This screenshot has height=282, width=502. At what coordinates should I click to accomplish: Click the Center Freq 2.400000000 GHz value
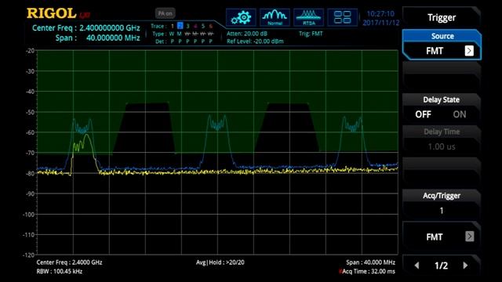(110, 28)
